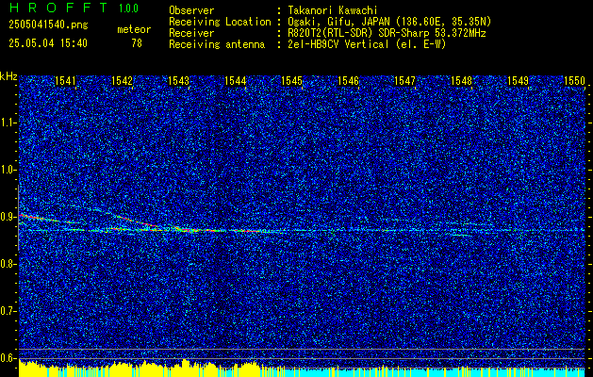Select the filename 2505041540.png

coord(48,25)
